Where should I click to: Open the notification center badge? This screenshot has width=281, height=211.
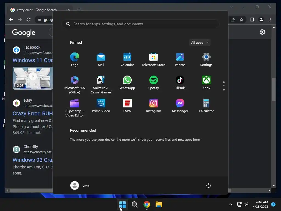(x=273, y=204)
